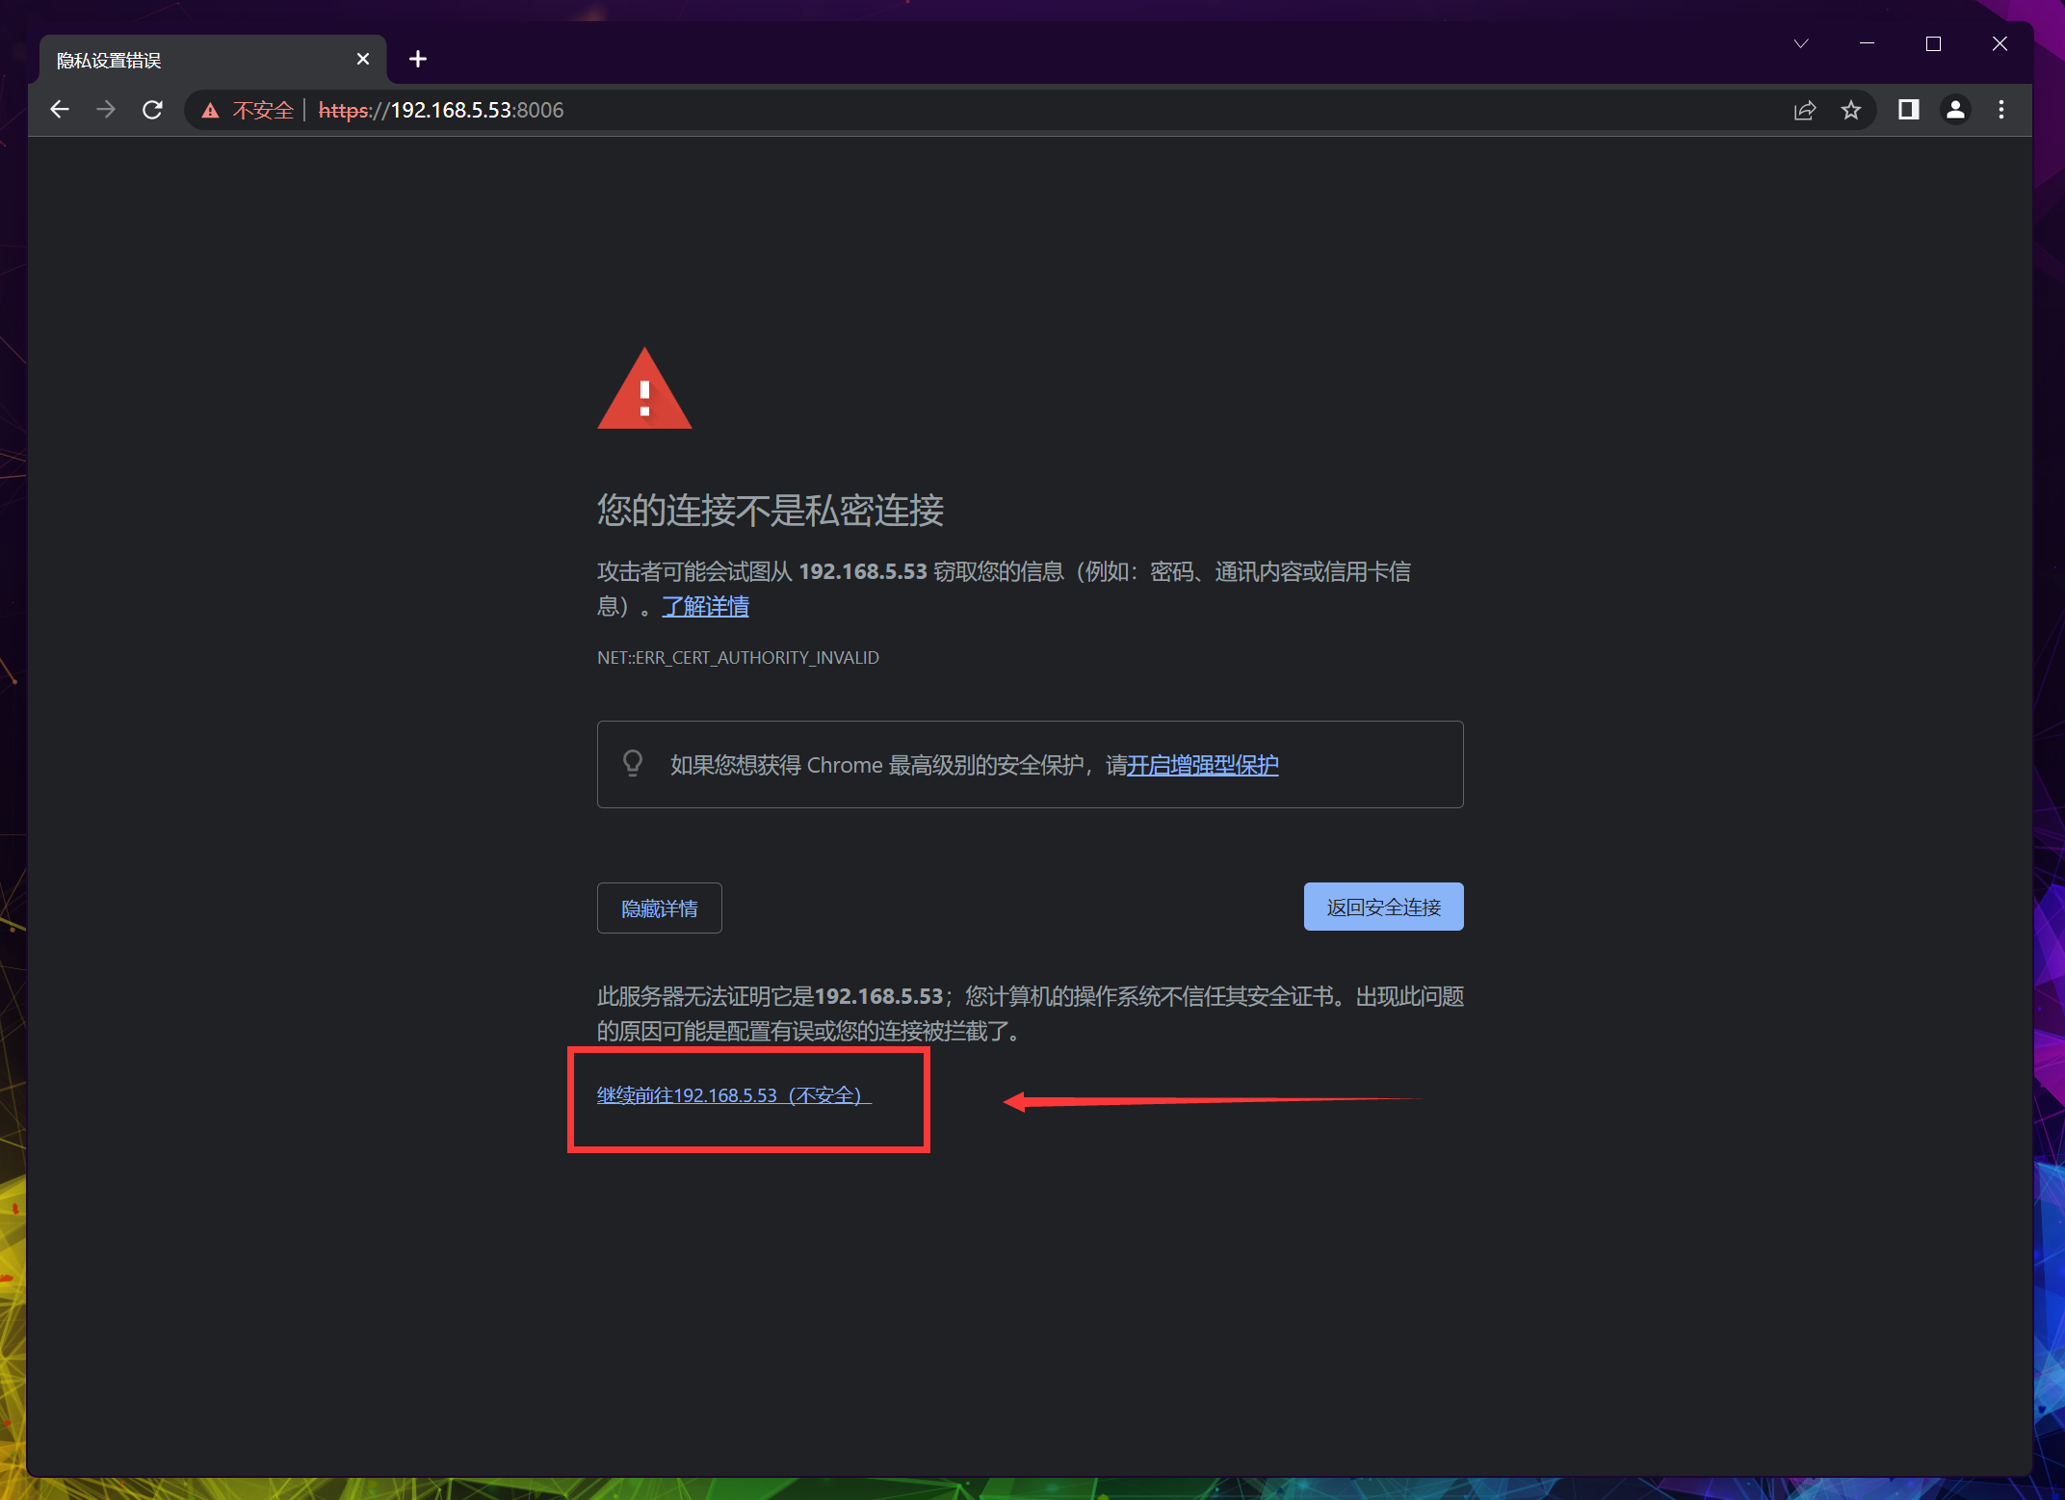Open the browser profile account icon

(1954, 110)
